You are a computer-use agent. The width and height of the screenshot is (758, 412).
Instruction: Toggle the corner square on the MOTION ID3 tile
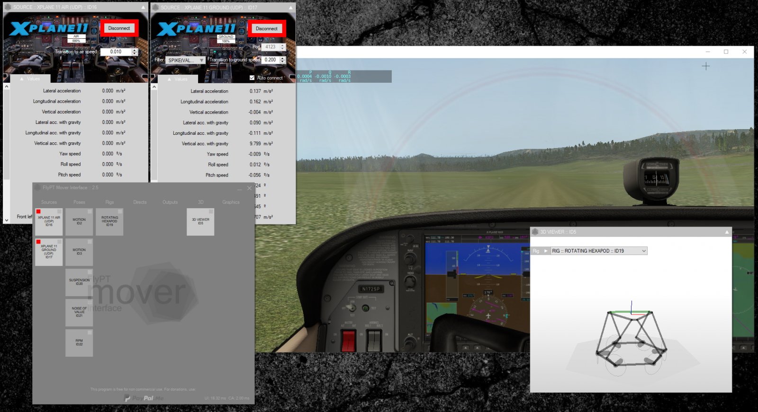(x=90, y=242)
